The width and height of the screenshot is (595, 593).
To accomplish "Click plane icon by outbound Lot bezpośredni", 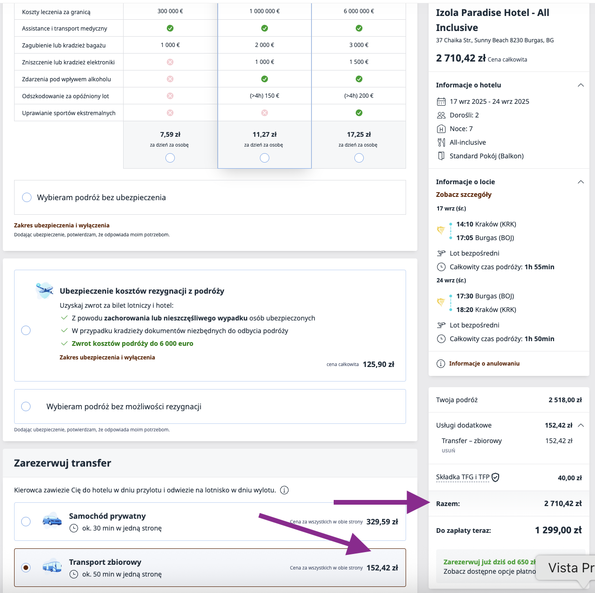I will 441,253.
